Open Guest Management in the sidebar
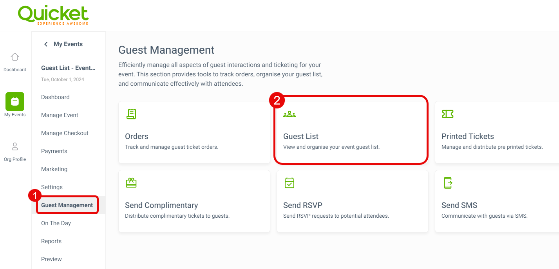The image size is (559, 269). 67,205
